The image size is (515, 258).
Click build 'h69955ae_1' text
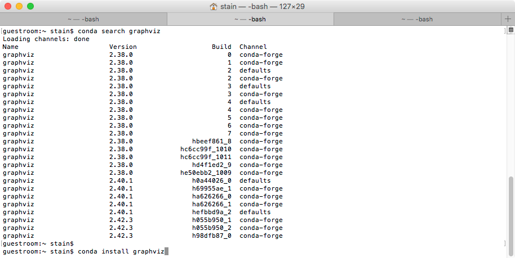(x=211, y=188)
